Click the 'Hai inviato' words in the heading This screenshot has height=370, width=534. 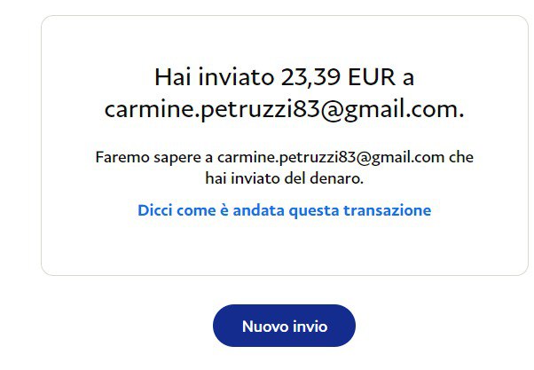coord(214,77)
